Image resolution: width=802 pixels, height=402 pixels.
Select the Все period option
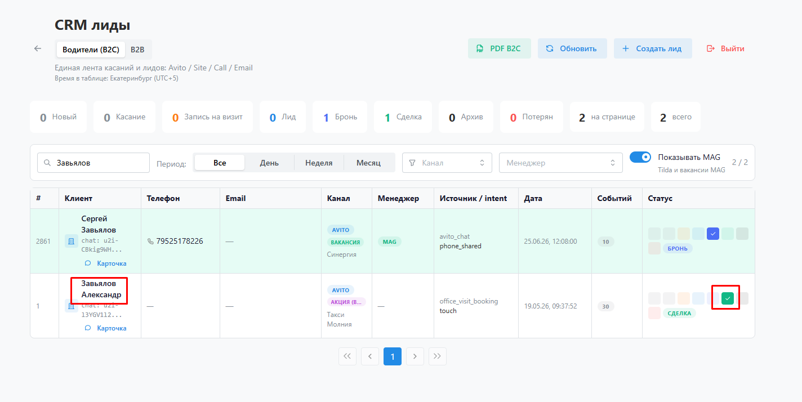coord(220,163)
